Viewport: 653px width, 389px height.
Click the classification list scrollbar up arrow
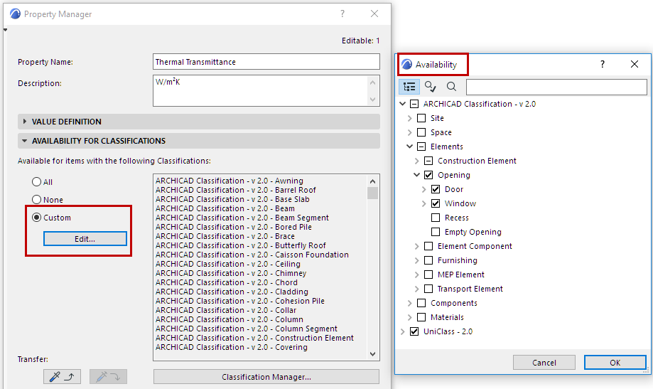[x=373, y=181]
